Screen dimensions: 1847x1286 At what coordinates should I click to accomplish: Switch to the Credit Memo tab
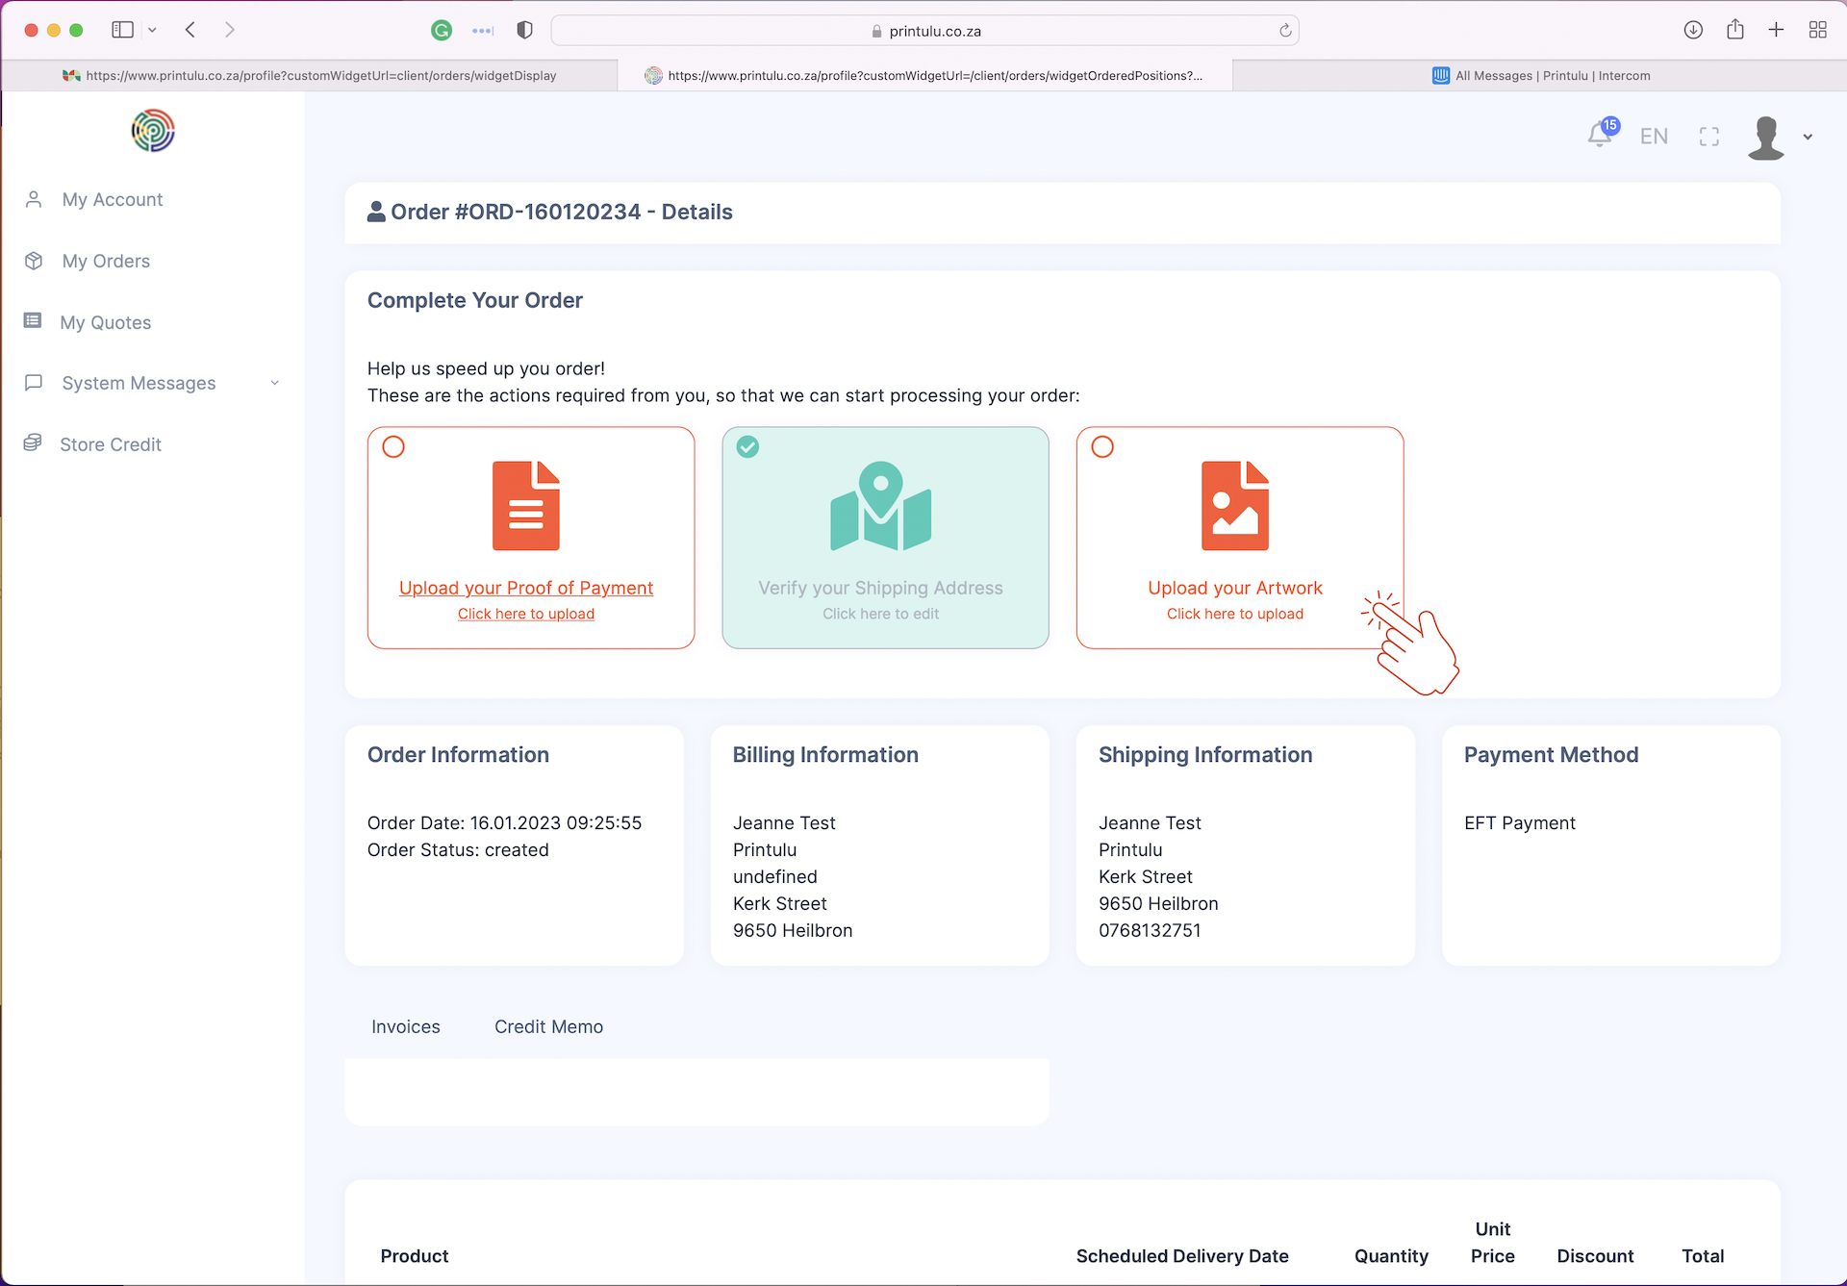[548, 1026]
